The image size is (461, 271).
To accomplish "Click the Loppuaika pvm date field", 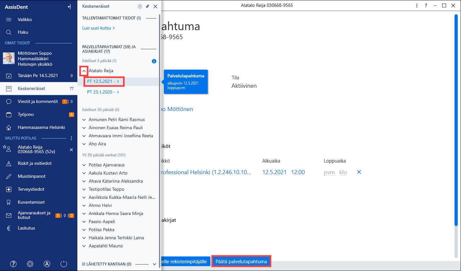I will coord(329,172).
